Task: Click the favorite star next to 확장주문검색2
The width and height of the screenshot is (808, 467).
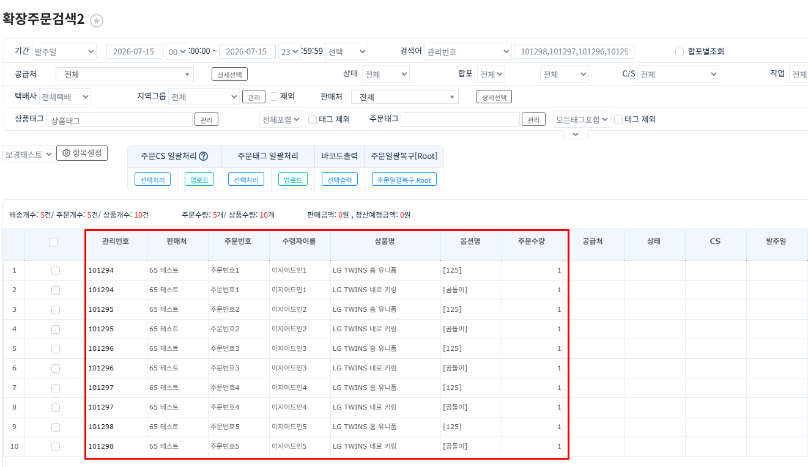Action: tap(97, 21)
